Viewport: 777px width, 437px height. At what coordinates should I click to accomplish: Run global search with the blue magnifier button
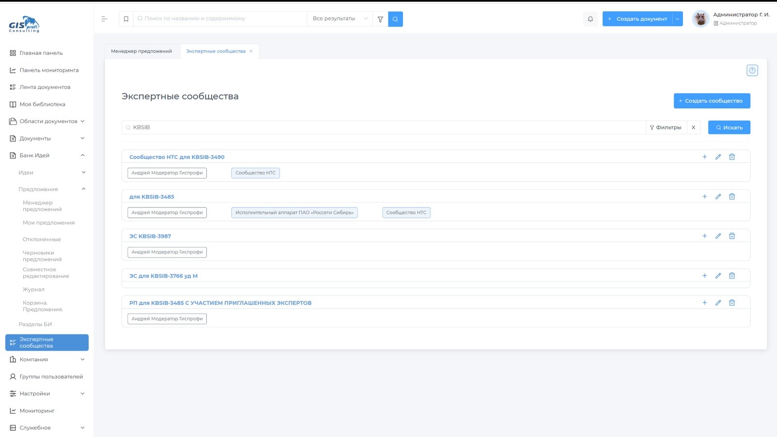point(395,19)
